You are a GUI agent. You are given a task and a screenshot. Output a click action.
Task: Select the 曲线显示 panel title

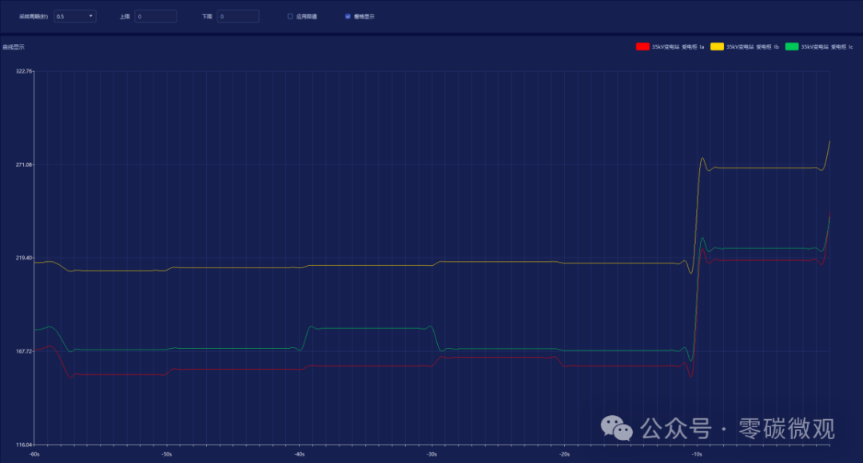pyautogui.click(x=14, y=47)
